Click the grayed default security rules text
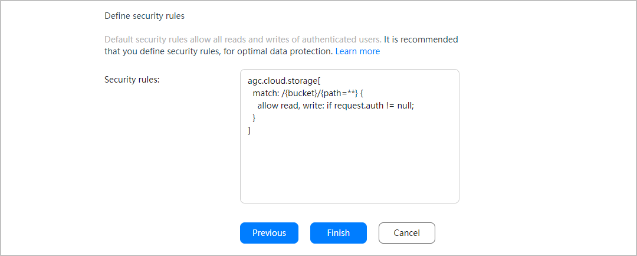This screenshot has width=637, height=256. click(242, 40)
